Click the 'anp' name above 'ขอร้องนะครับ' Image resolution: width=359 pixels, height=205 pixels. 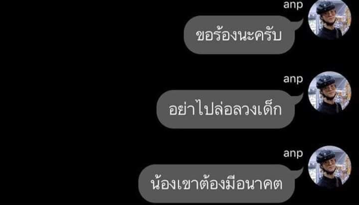click(293, 4)
